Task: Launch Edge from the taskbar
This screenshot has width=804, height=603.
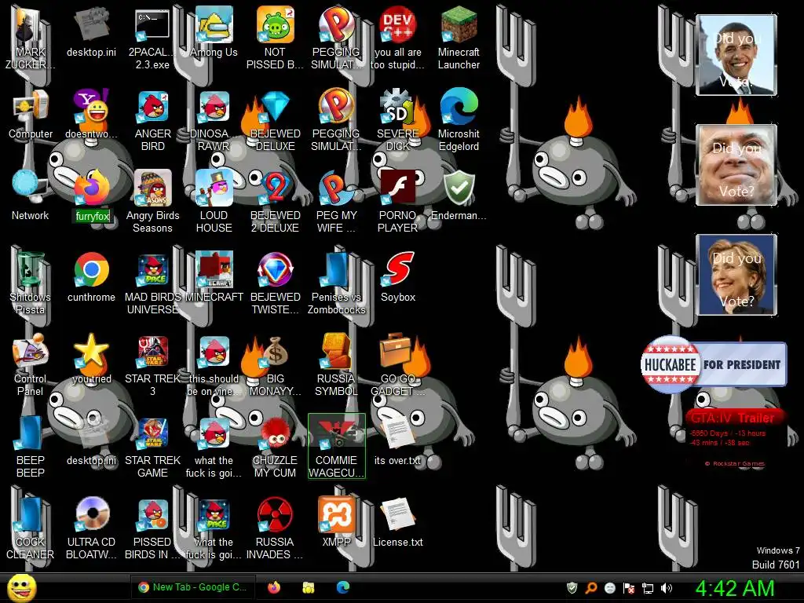Action: 343,587
